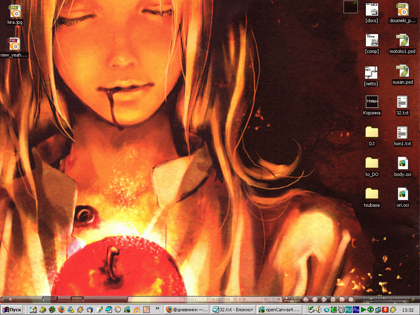Click the track title Tool - Prison Sex
The height and width of the screenshot is (315, 420).
[214, 299]
